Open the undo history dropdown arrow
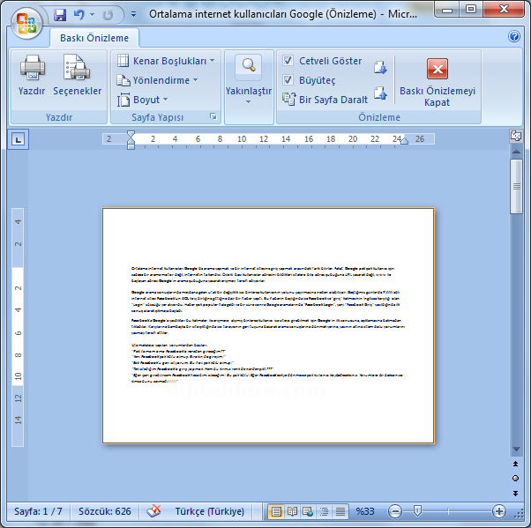531x528 pixels. click(x=92, y=15)
